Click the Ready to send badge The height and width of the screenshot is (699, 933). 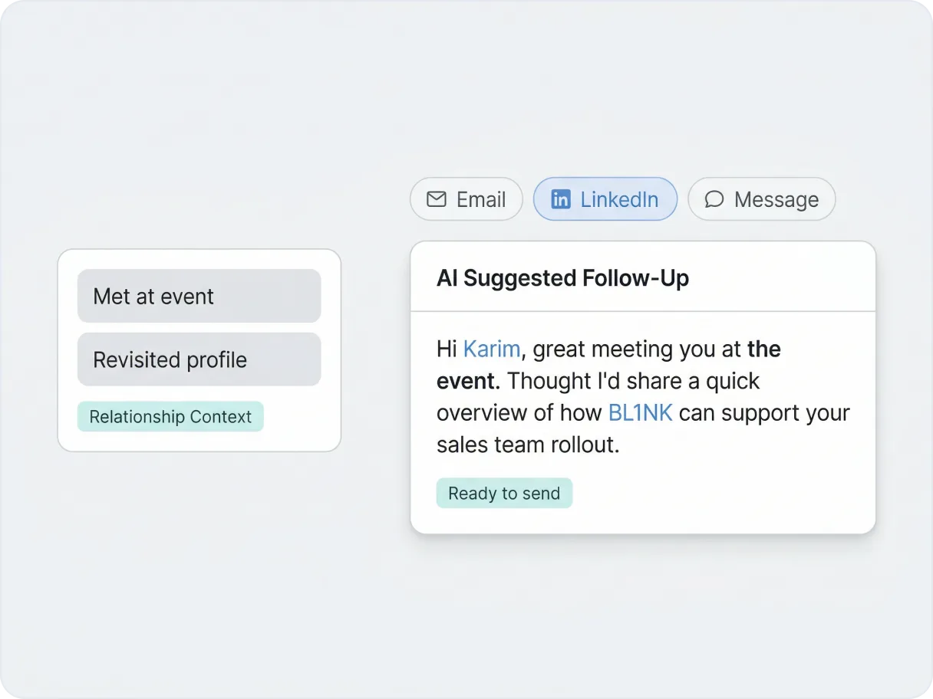click(504, 494)
